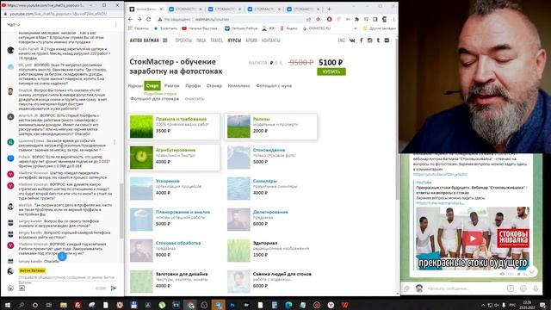The height and width of the screenshot is (310, 551).
Task: Open the YouTube social icon in site header
Action: (387, 40)
